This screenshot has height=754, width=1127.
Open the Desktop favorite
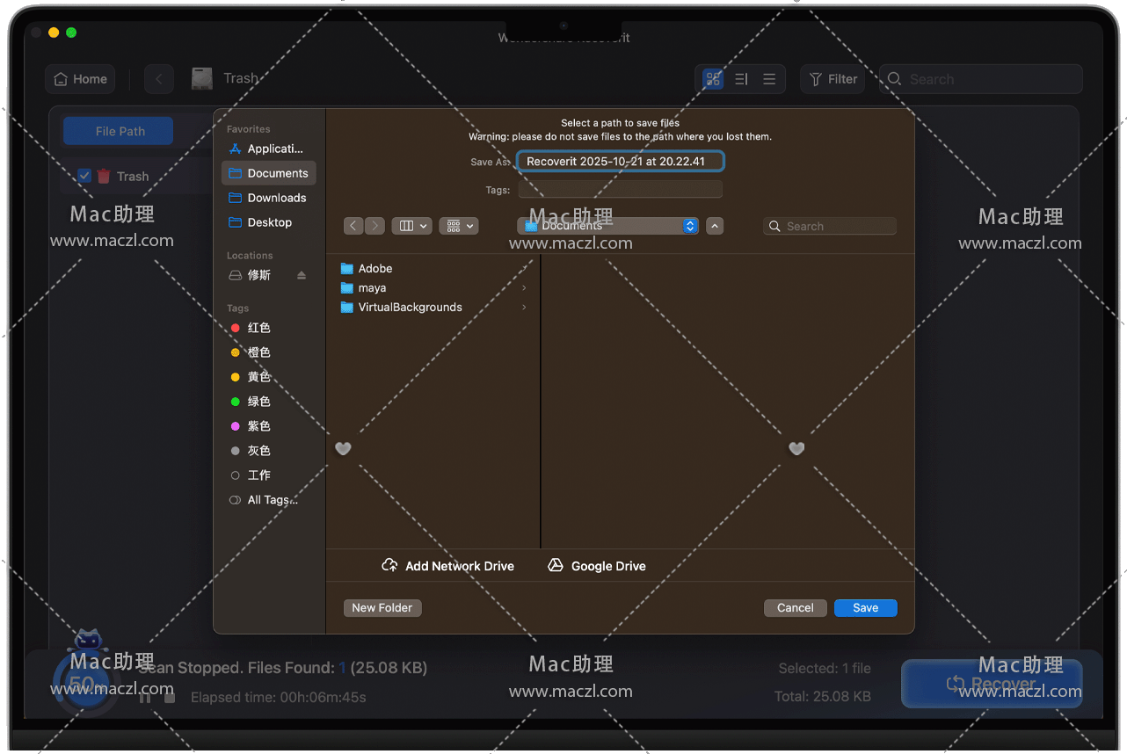point(268,222)
